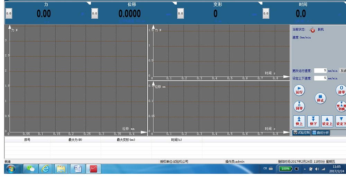The height and width of the screenshot is (194, 346).
Task: Click the 速度:0mm/min speed label
Action: (x=301, y=37)
